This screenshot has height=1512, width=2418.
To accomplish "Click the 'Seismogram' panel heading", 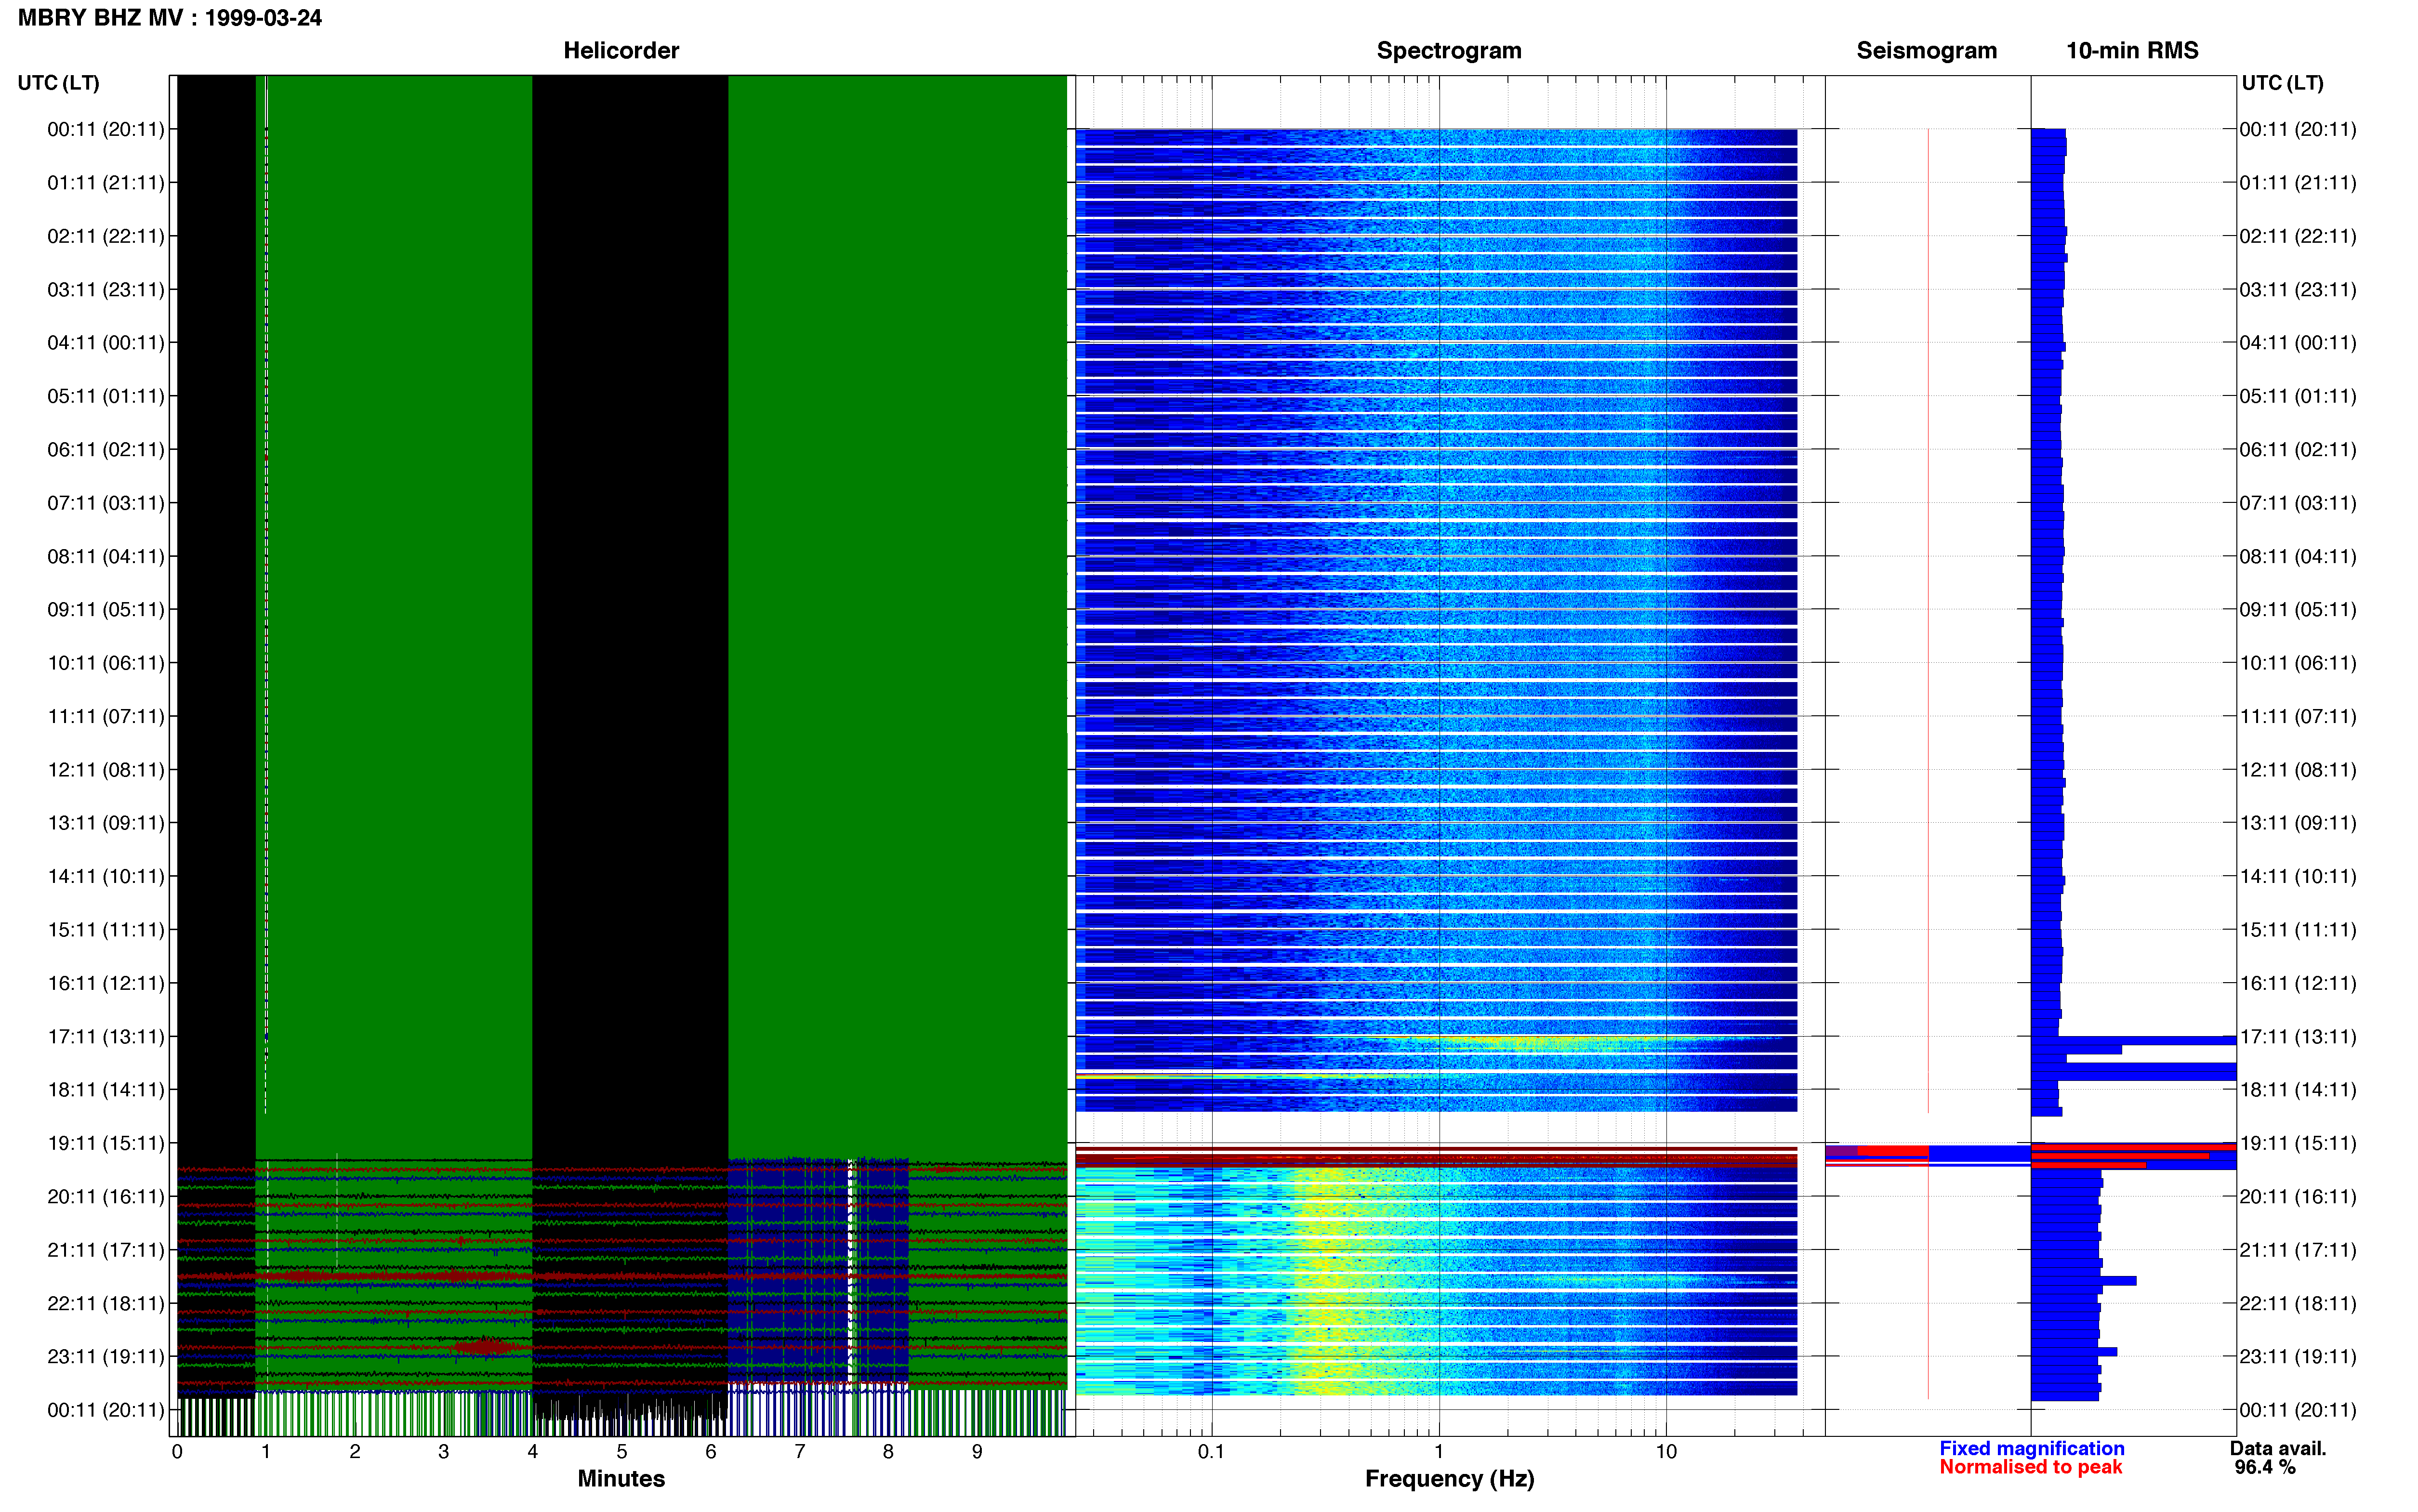I will 1926,50.
